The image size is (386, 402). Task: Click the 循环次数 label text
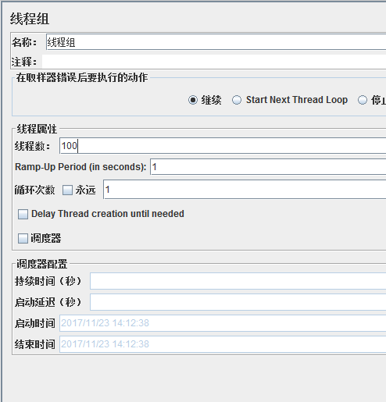pyautogui.click(x=34, y=190)
